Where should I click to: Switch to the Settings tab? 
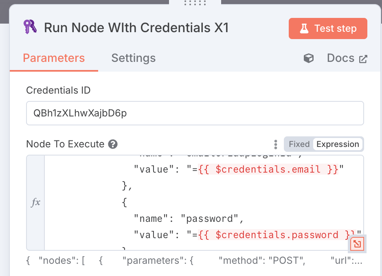(x=133, y=58)
